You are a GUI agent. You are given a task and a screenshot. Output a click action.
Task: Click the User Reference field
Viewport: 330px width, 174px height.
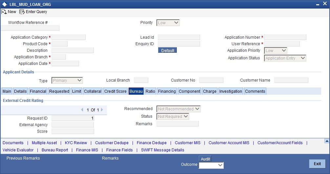[x=282, y=44]
